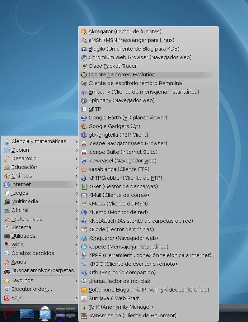Click the show desktop panel icon
The image size is (248, 322).
tap(27, 314)
